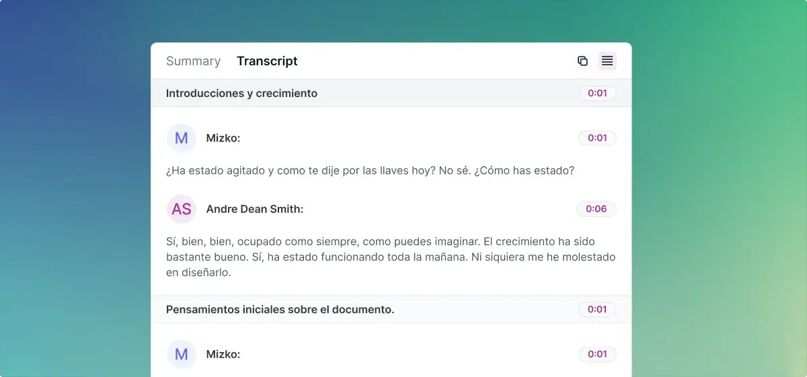The image size is (807, 377).
Task: Select the Transcript tab
Action: [267, 61]
